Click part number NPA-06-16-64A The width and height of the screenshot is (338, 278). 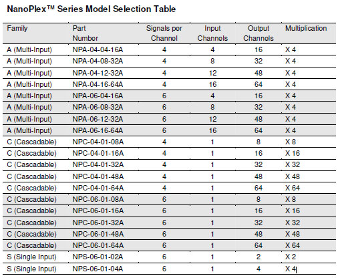pyautogui.click(x=98, y=130)
